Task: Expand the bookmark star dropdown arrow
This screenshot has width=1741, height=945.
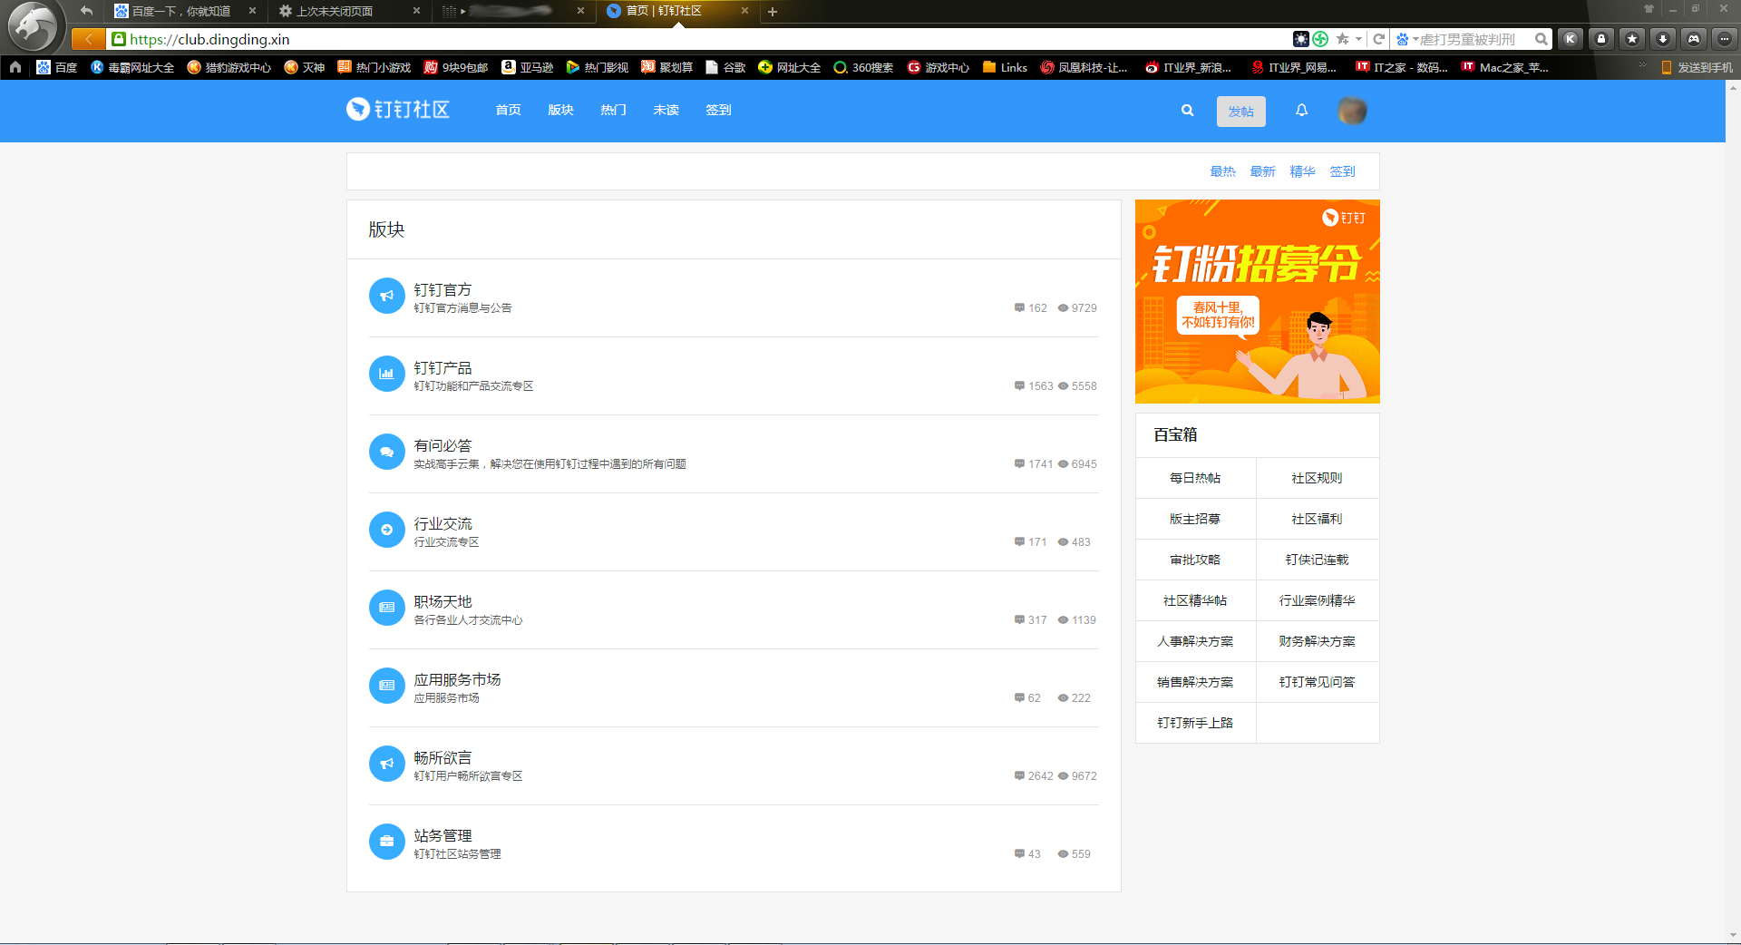Action: click(1358, 39)
